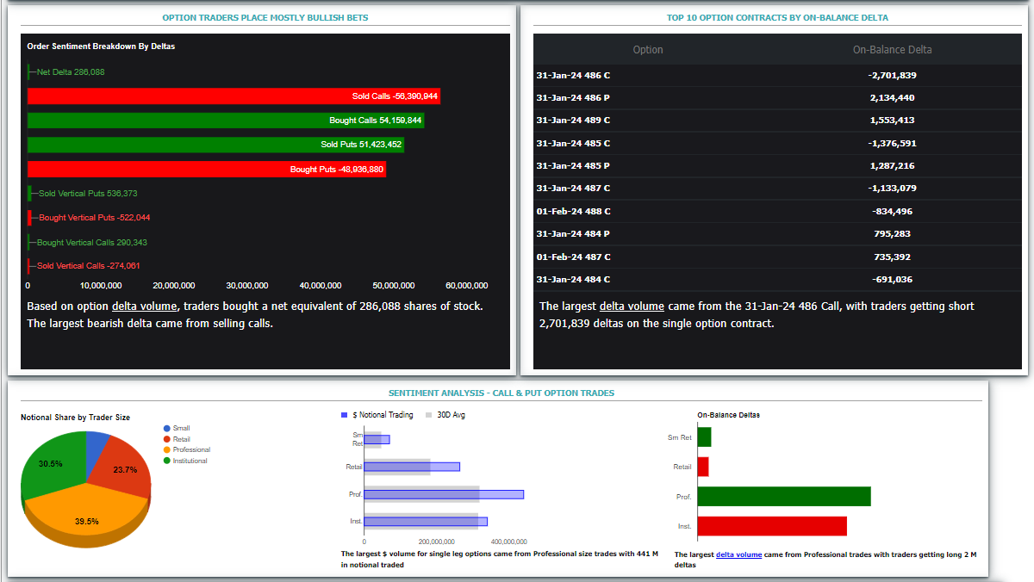The width and height of the screenshot is (1034, 582).
Task: Select the 31-Jan-24 485 P row
Action: 777,166
